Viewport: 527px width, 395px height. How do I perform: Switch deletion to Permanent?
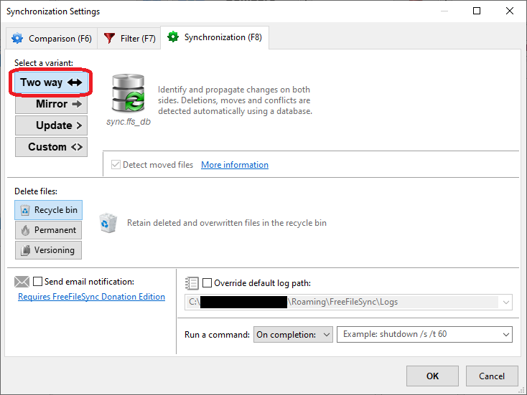click(x=48, y=230)
